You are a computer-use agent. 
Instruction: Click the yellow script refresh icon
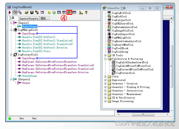49,12
